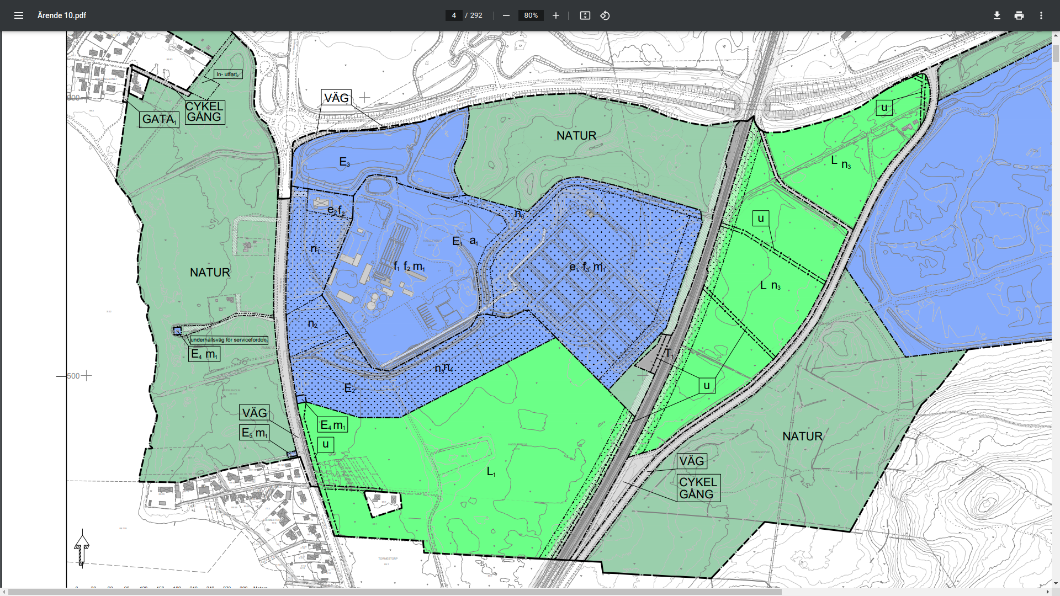Click the 'T1' label by railway
1060x596 pixels.
click(669, 353)
